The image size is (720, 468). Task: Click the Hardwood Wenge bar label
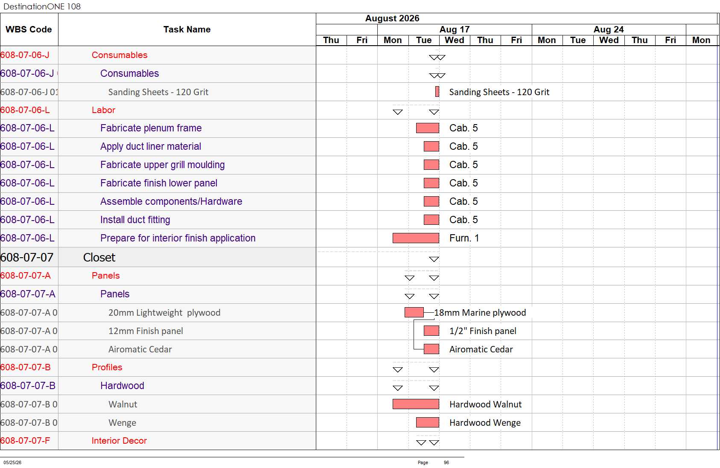point(485,423)
